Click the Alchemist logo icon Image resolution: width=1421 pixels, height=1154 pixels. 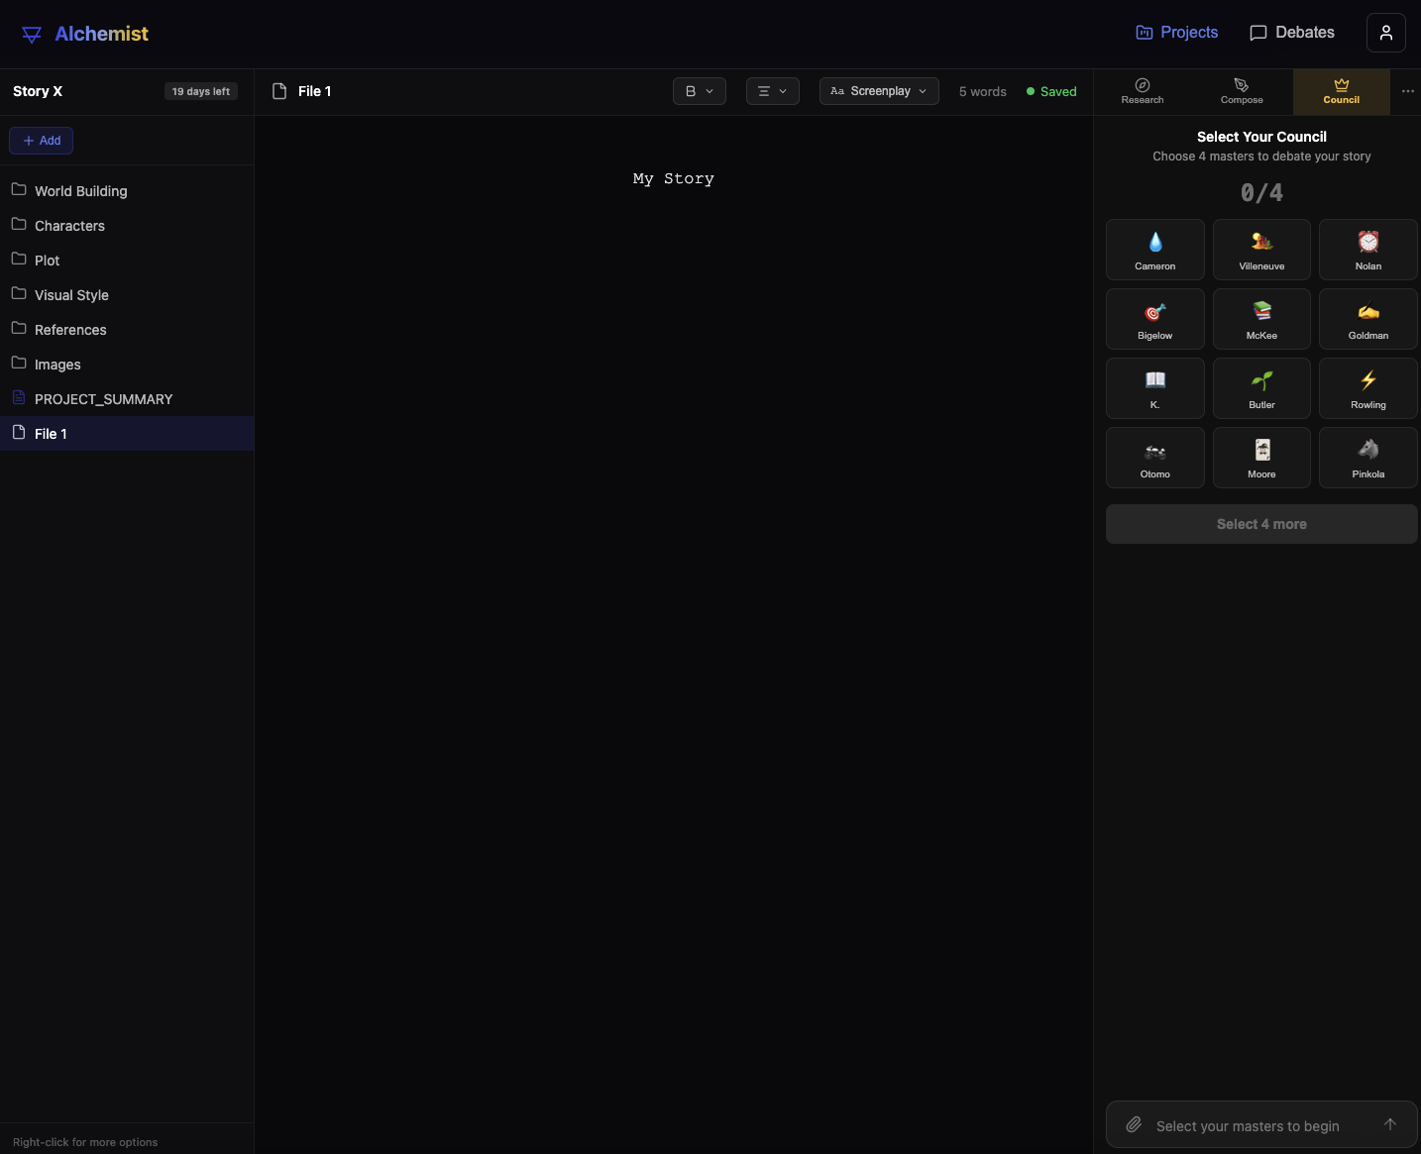click(x=32, y=35)
